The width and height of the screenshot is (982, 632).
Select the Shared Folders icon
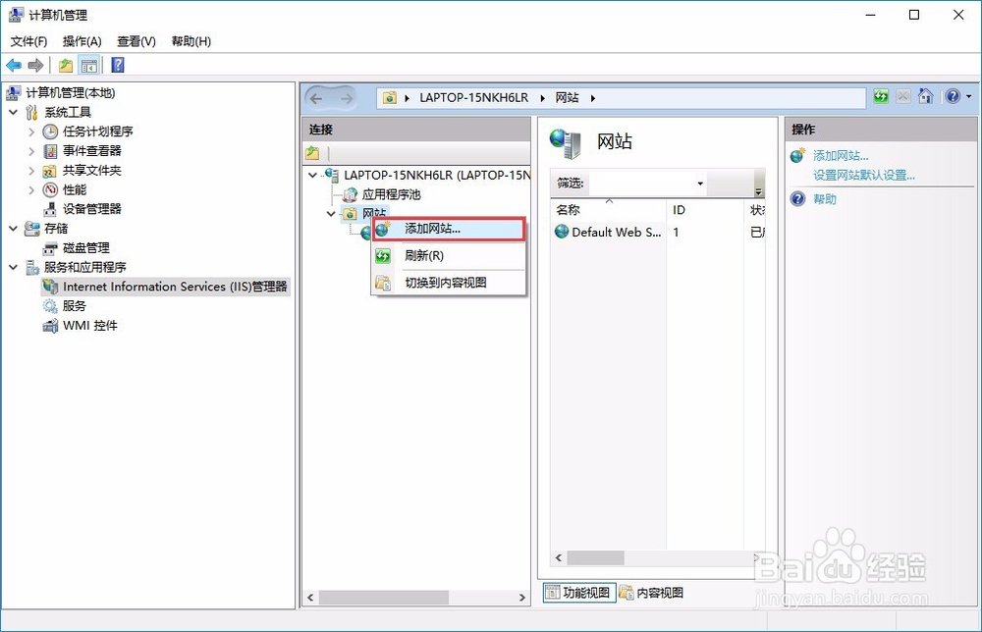click(50, 171)
